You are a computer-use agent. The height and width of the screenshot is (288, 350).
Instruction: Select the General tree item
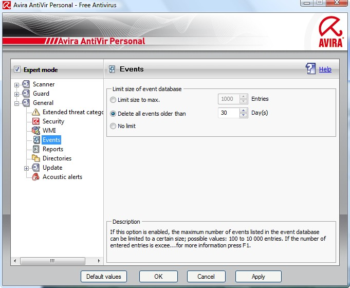click(x=43, y=103)
